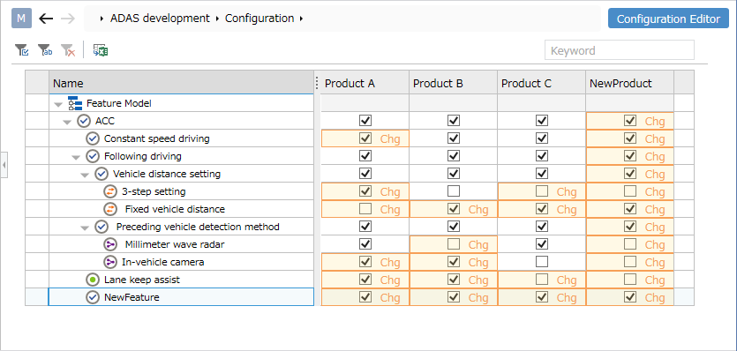
Task: Open the filter by text icon
Action: click(45, 50)
